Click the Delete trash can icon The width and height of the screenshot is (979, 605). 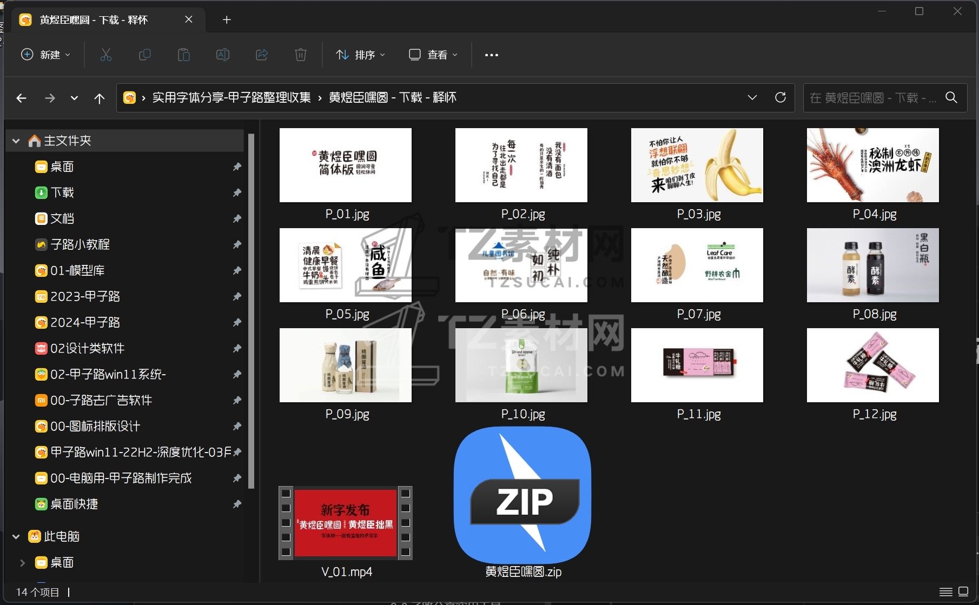coord(301,55)
